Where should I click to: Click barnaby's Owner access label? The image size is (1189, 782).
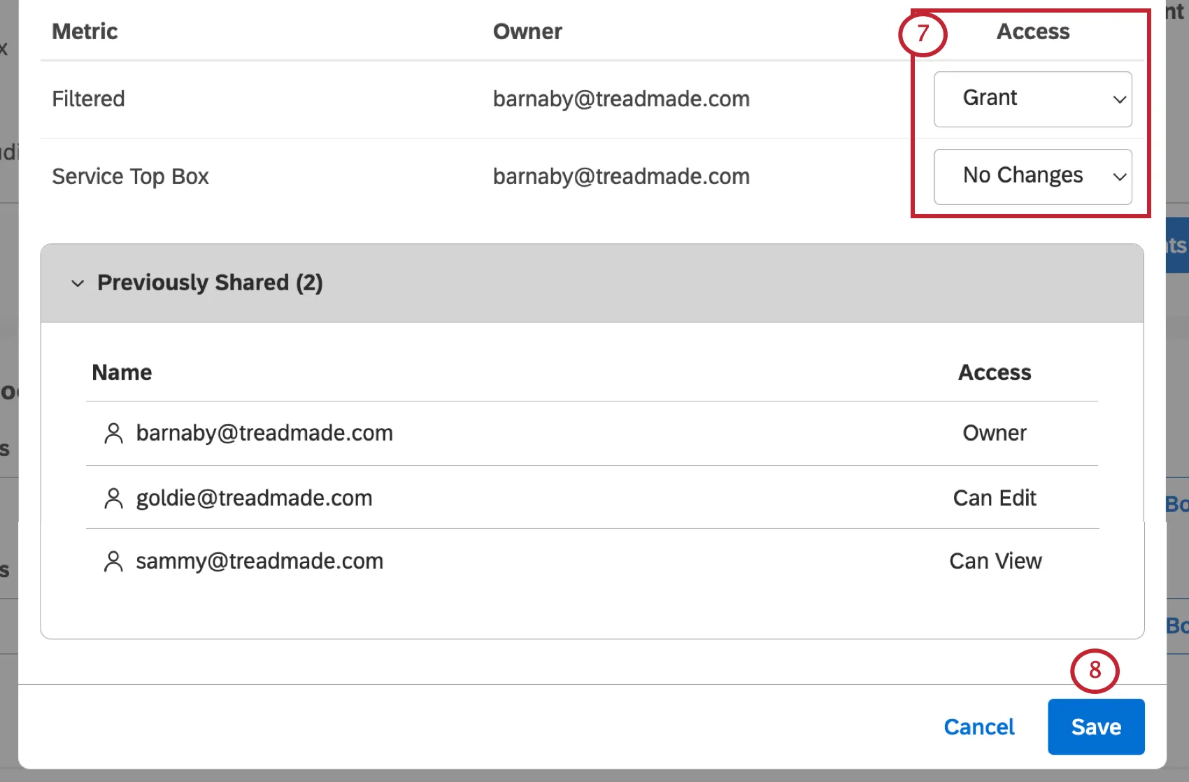[x=995, y=433]
